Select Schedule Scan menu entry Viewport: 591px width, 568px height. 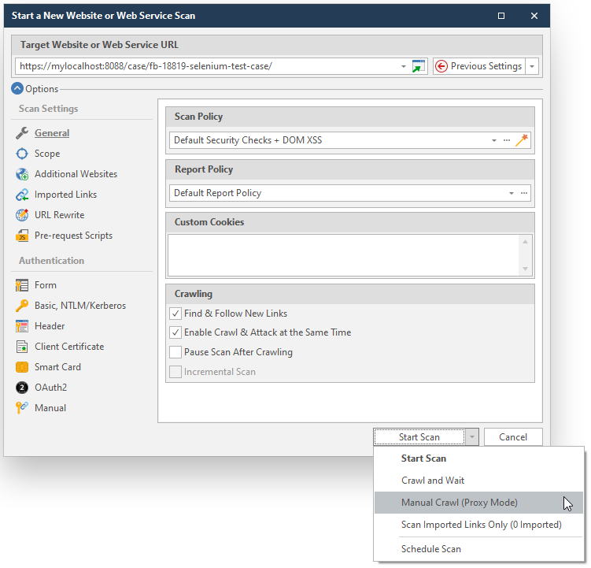430,549
